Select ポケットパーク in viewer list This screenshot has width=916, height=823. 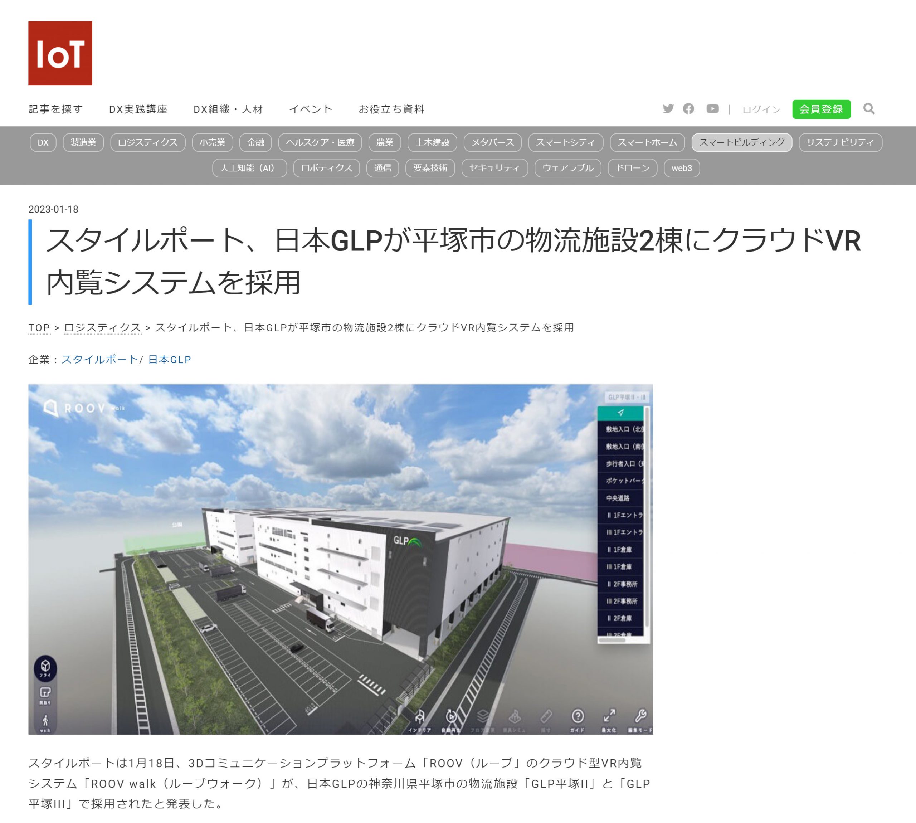coord(620,481)
